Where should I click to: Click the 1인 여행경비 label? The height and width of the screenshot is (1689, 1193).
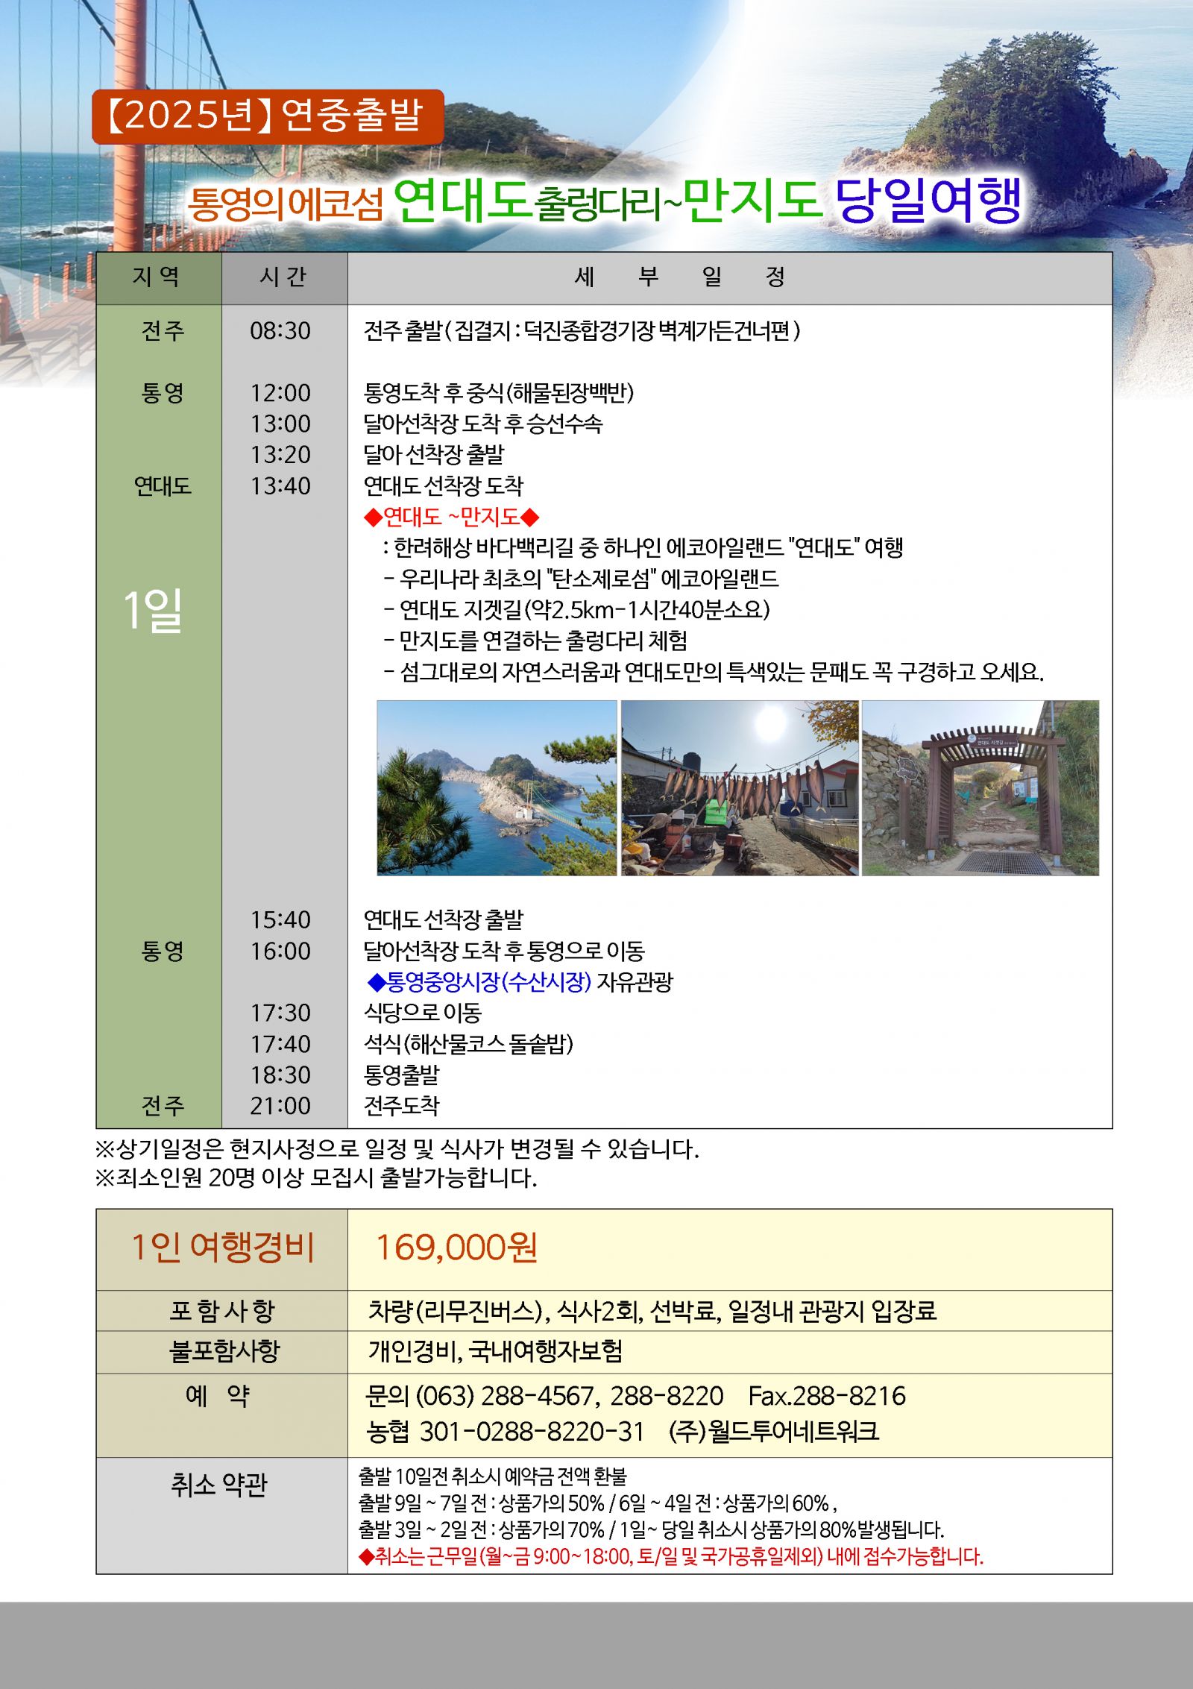click(x=222, y=1248)
